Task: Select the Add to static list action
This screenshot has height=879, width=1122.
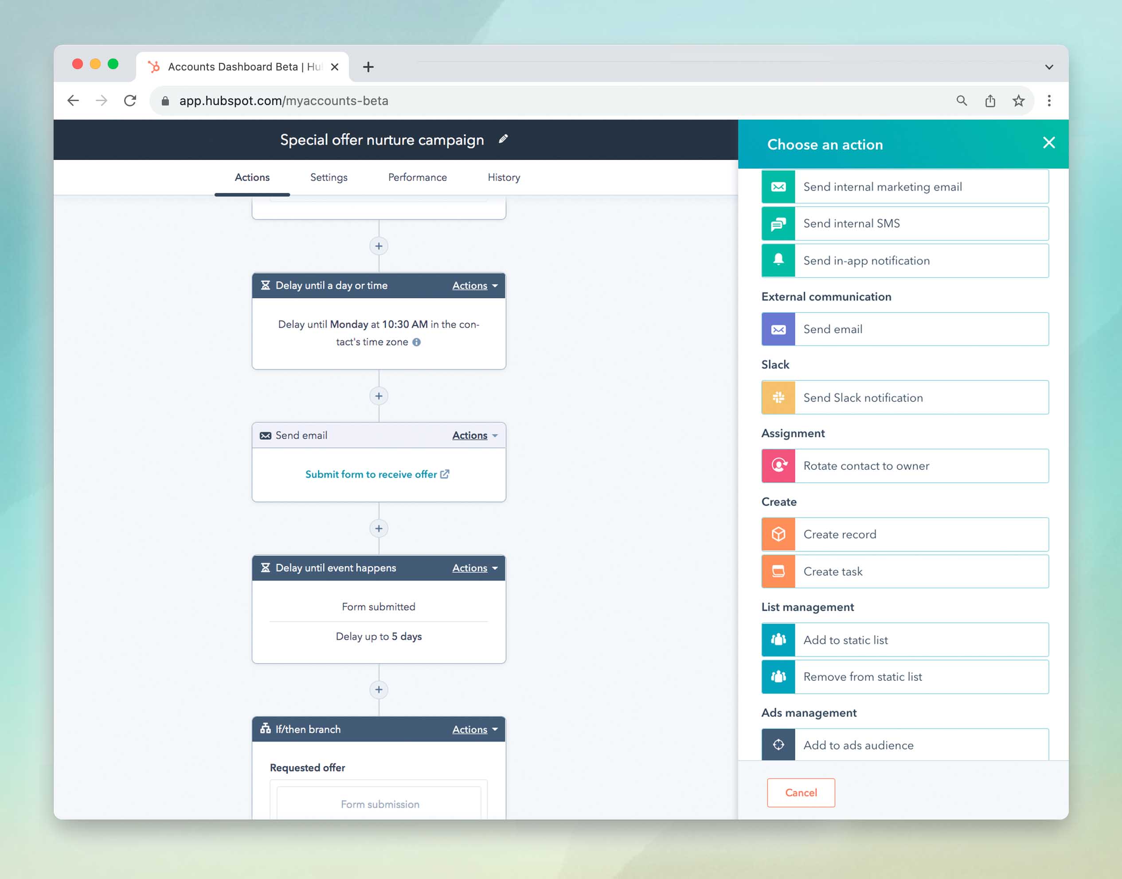Action: [904, 640]
